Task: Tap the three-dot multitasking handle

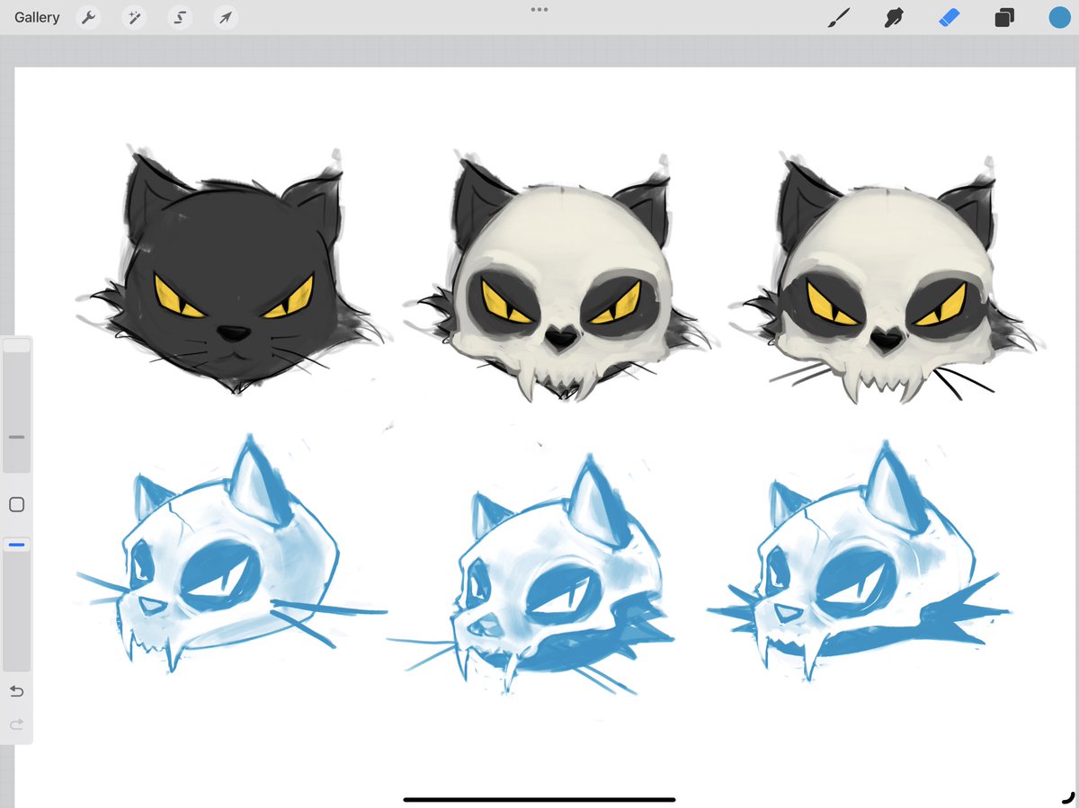Action: tap(539, 10)
